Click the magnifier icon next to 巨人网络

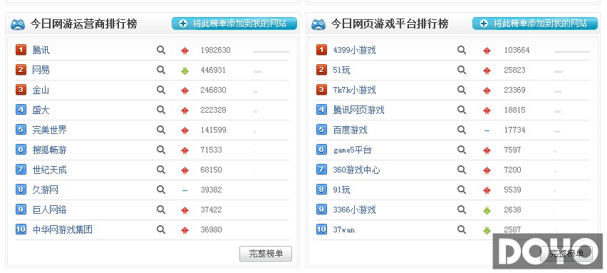pyautogui.click(x=161, y=210)
